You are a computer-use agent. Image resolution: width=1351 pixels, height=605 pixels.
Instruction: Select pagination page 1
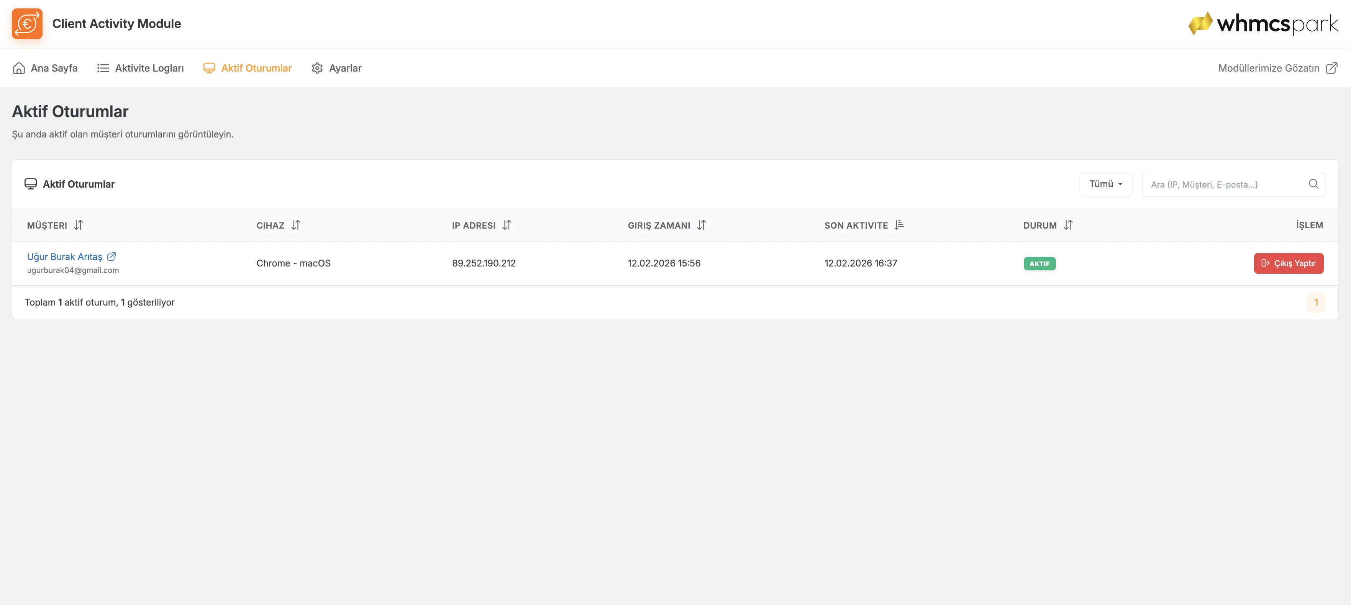[x=1316, y=302]
